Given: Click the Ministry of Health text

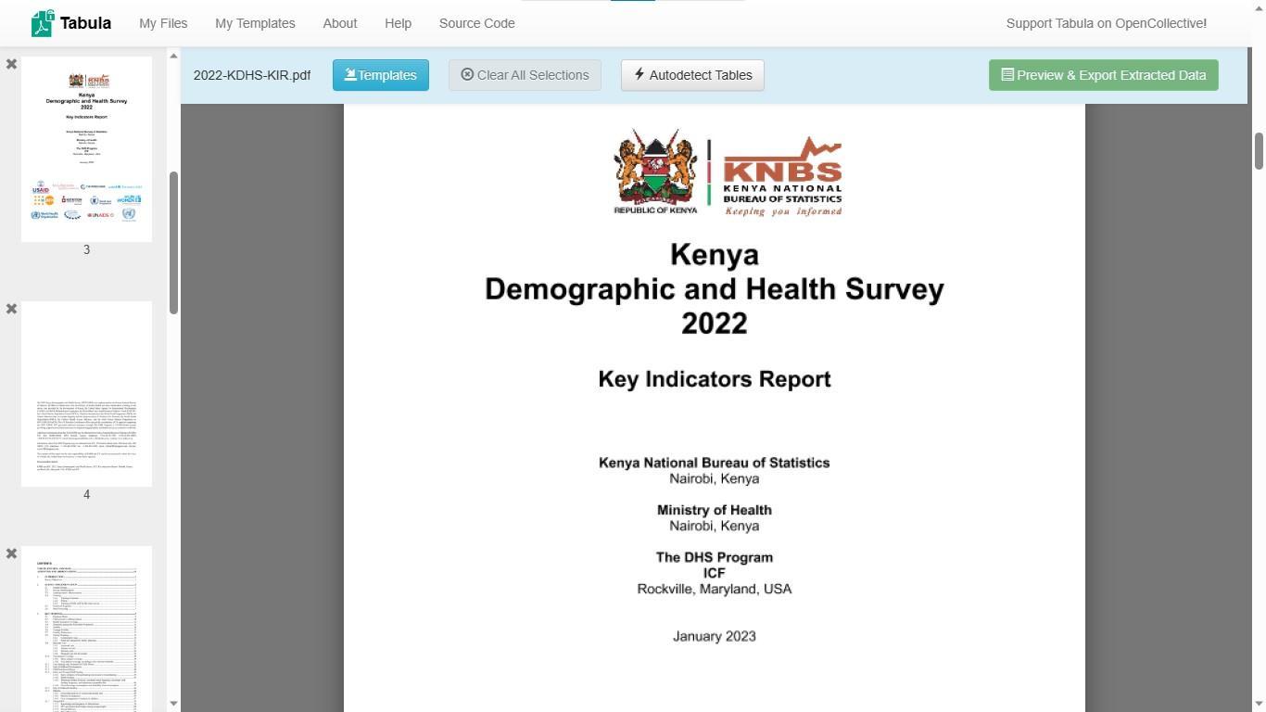Looking at the screenshot, I should click(x=715, y=510).
